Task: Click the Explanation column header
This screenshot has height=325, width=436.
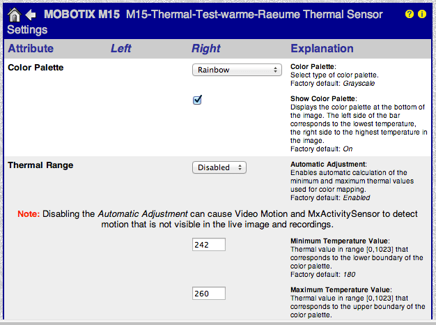Action: [322, 49]
